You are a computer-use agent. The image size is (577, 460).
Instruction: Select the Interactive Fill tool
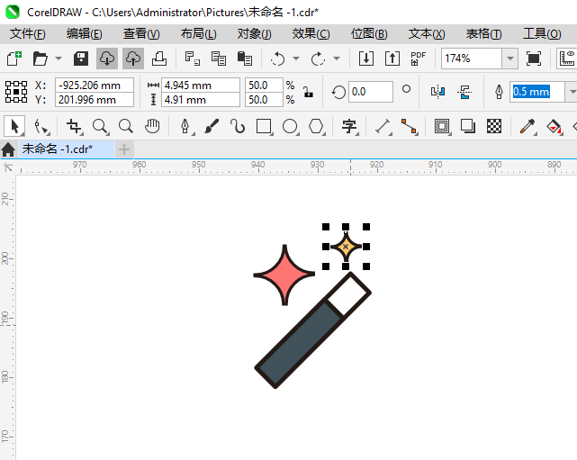point(554,127)
